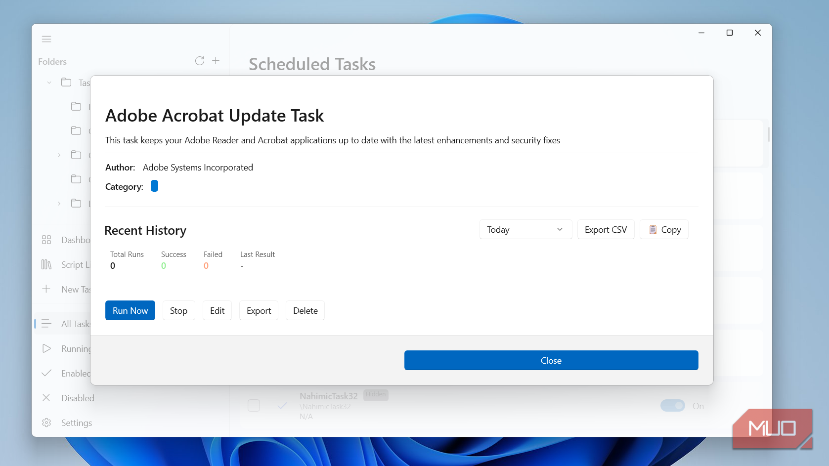
Task: Filter Disabled tasks X icon
Action: (x=46, y=398)
